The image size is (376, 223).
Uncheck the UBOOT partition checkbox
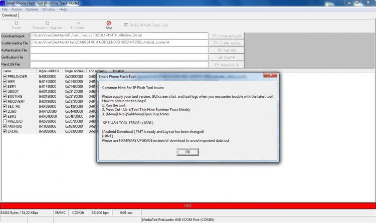(x=5, y=91)
